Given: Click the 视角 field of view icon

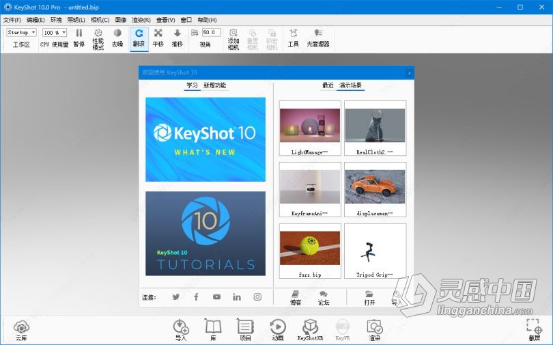Looking at the screenshot, I should click(x=195, y=33).
